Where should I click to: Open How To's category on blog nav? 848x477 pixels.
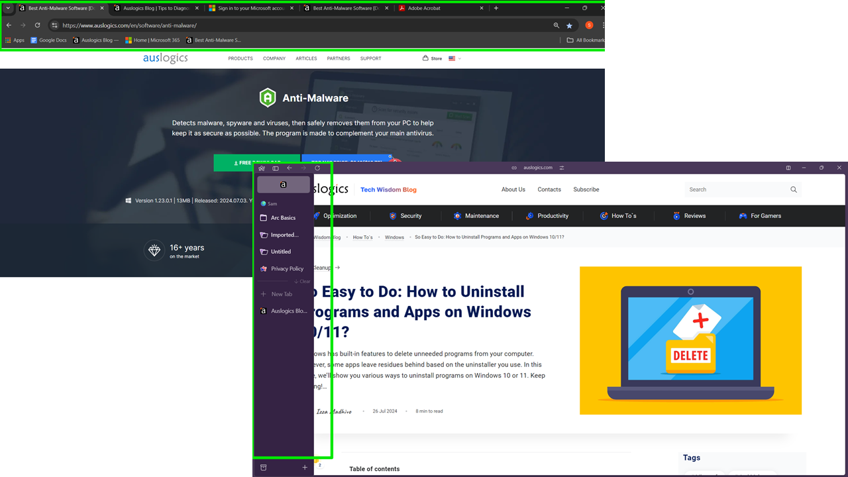point(618,216)
